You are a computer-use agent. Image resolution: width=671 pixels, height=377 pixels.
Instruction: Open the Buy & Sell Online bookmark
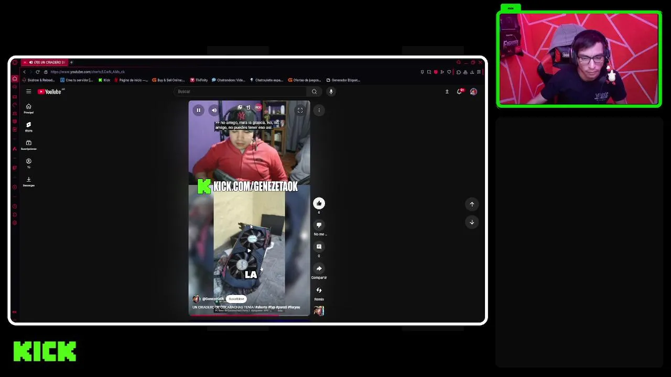click(x=168, y=80)
